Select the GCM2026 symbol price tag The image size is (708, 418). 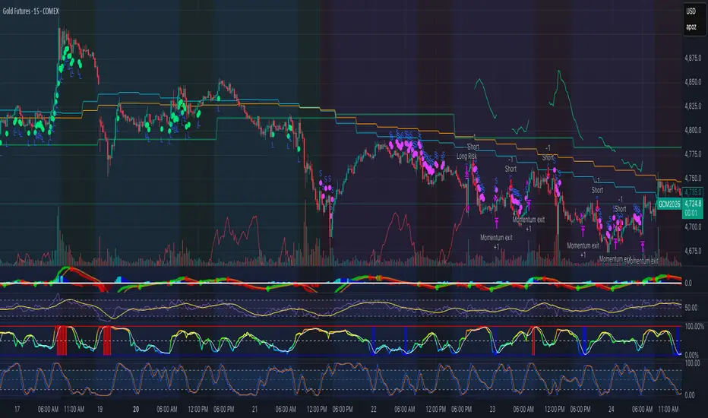(668, 204)
